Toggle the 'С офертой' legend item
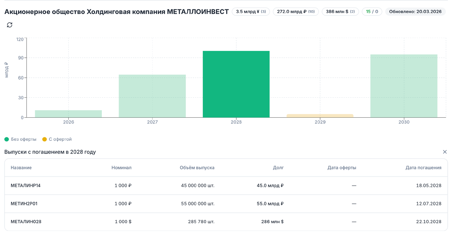 57,139
